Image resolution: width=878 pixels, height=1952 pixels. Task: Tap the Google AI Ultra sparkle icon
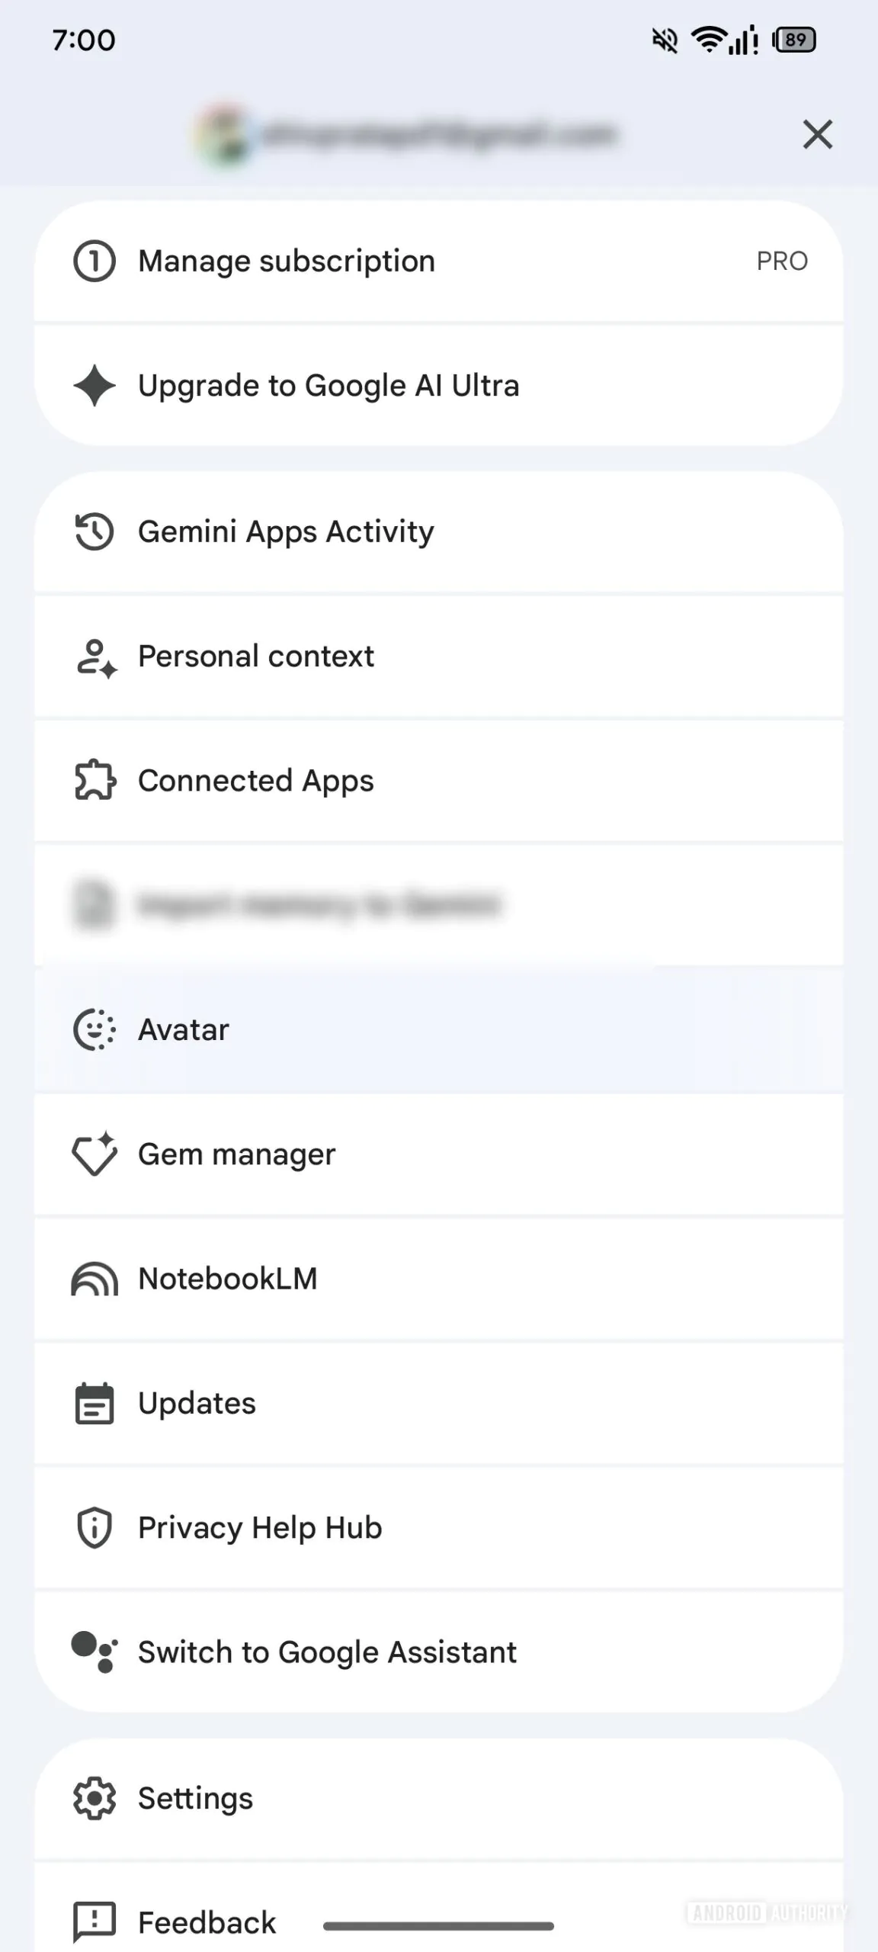95,386
